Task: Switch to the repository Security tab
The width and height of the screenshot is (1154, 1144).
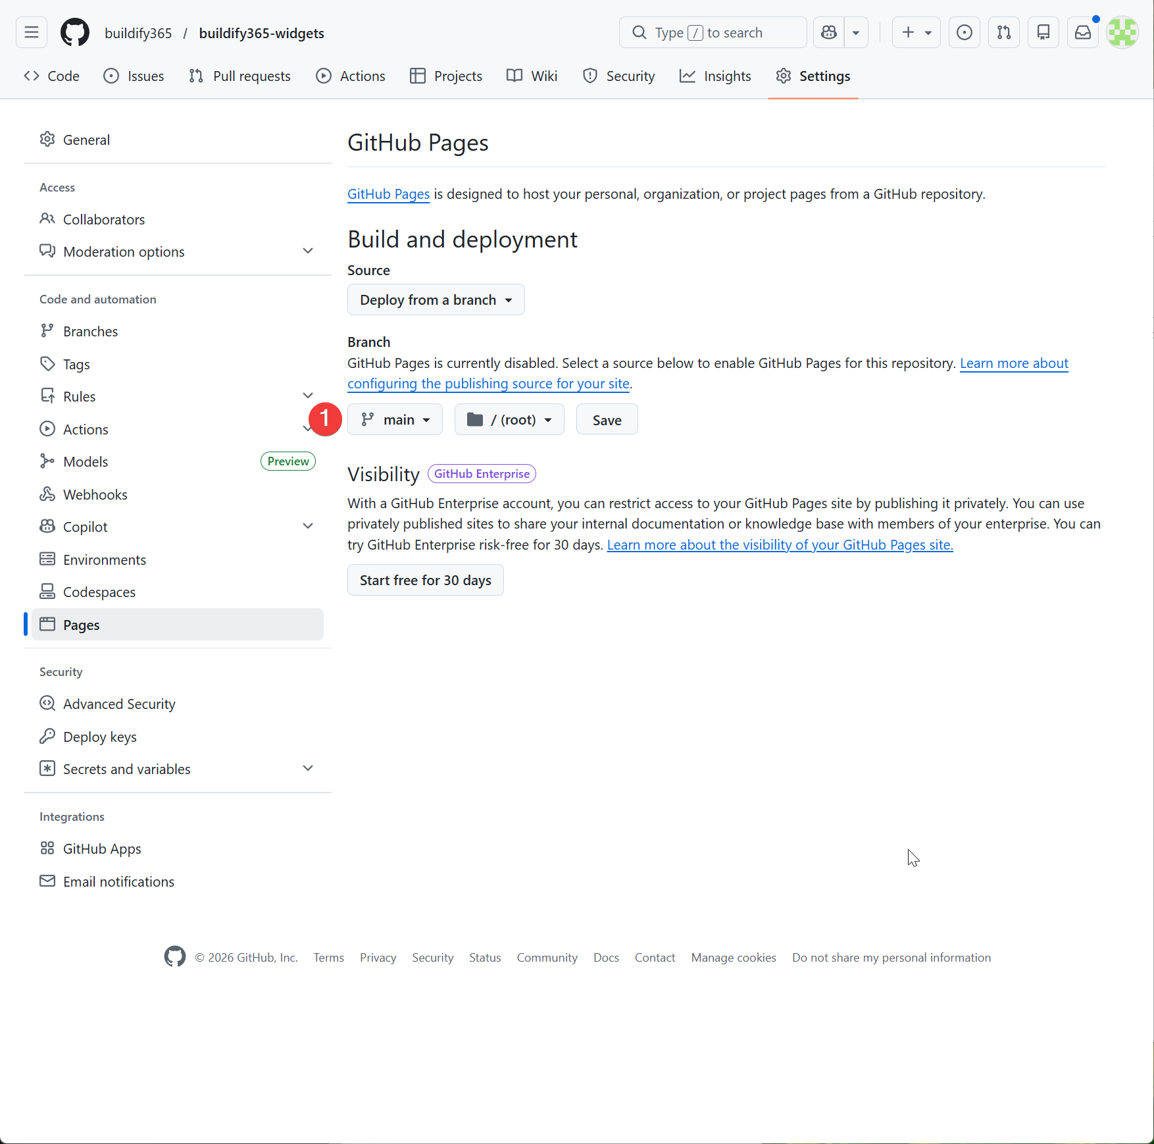Action: pyautogui.click(x=619, y=76)
